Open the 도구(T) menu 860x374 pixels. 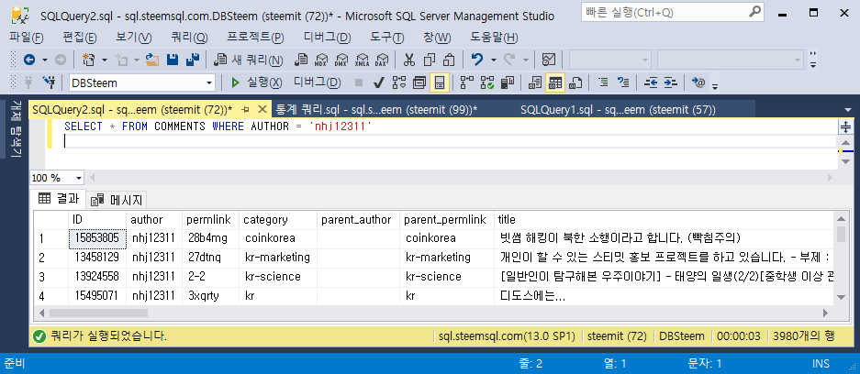point(387,38)
